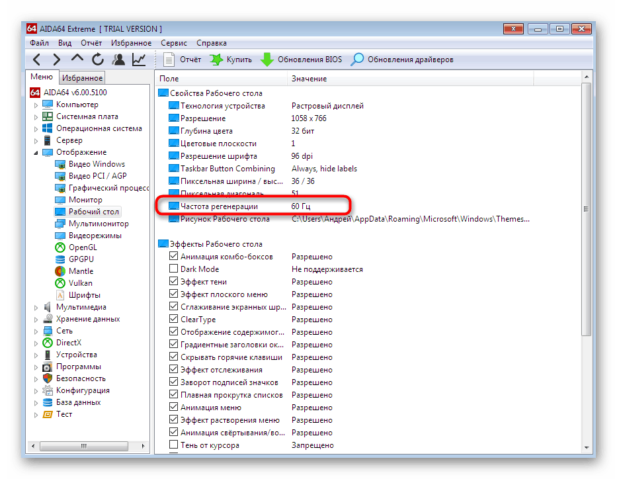The height and width of the screenshot is (479, 617).
Task: Open the Справка menu
Action: click(x=212, y=43)
